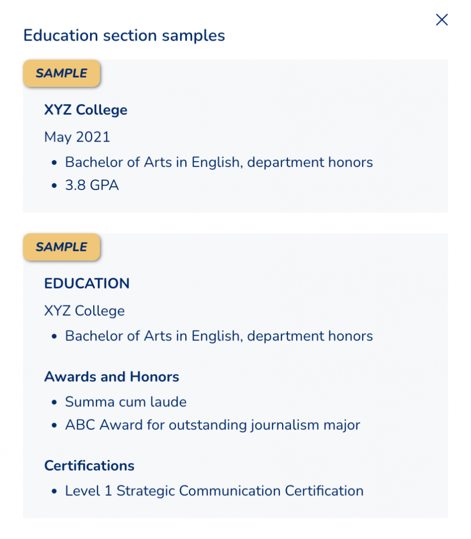Click 'ABC Award for outstanding journalism major'
The height and width of the screenshot is (539, 471).
click(x=213, y=425)
